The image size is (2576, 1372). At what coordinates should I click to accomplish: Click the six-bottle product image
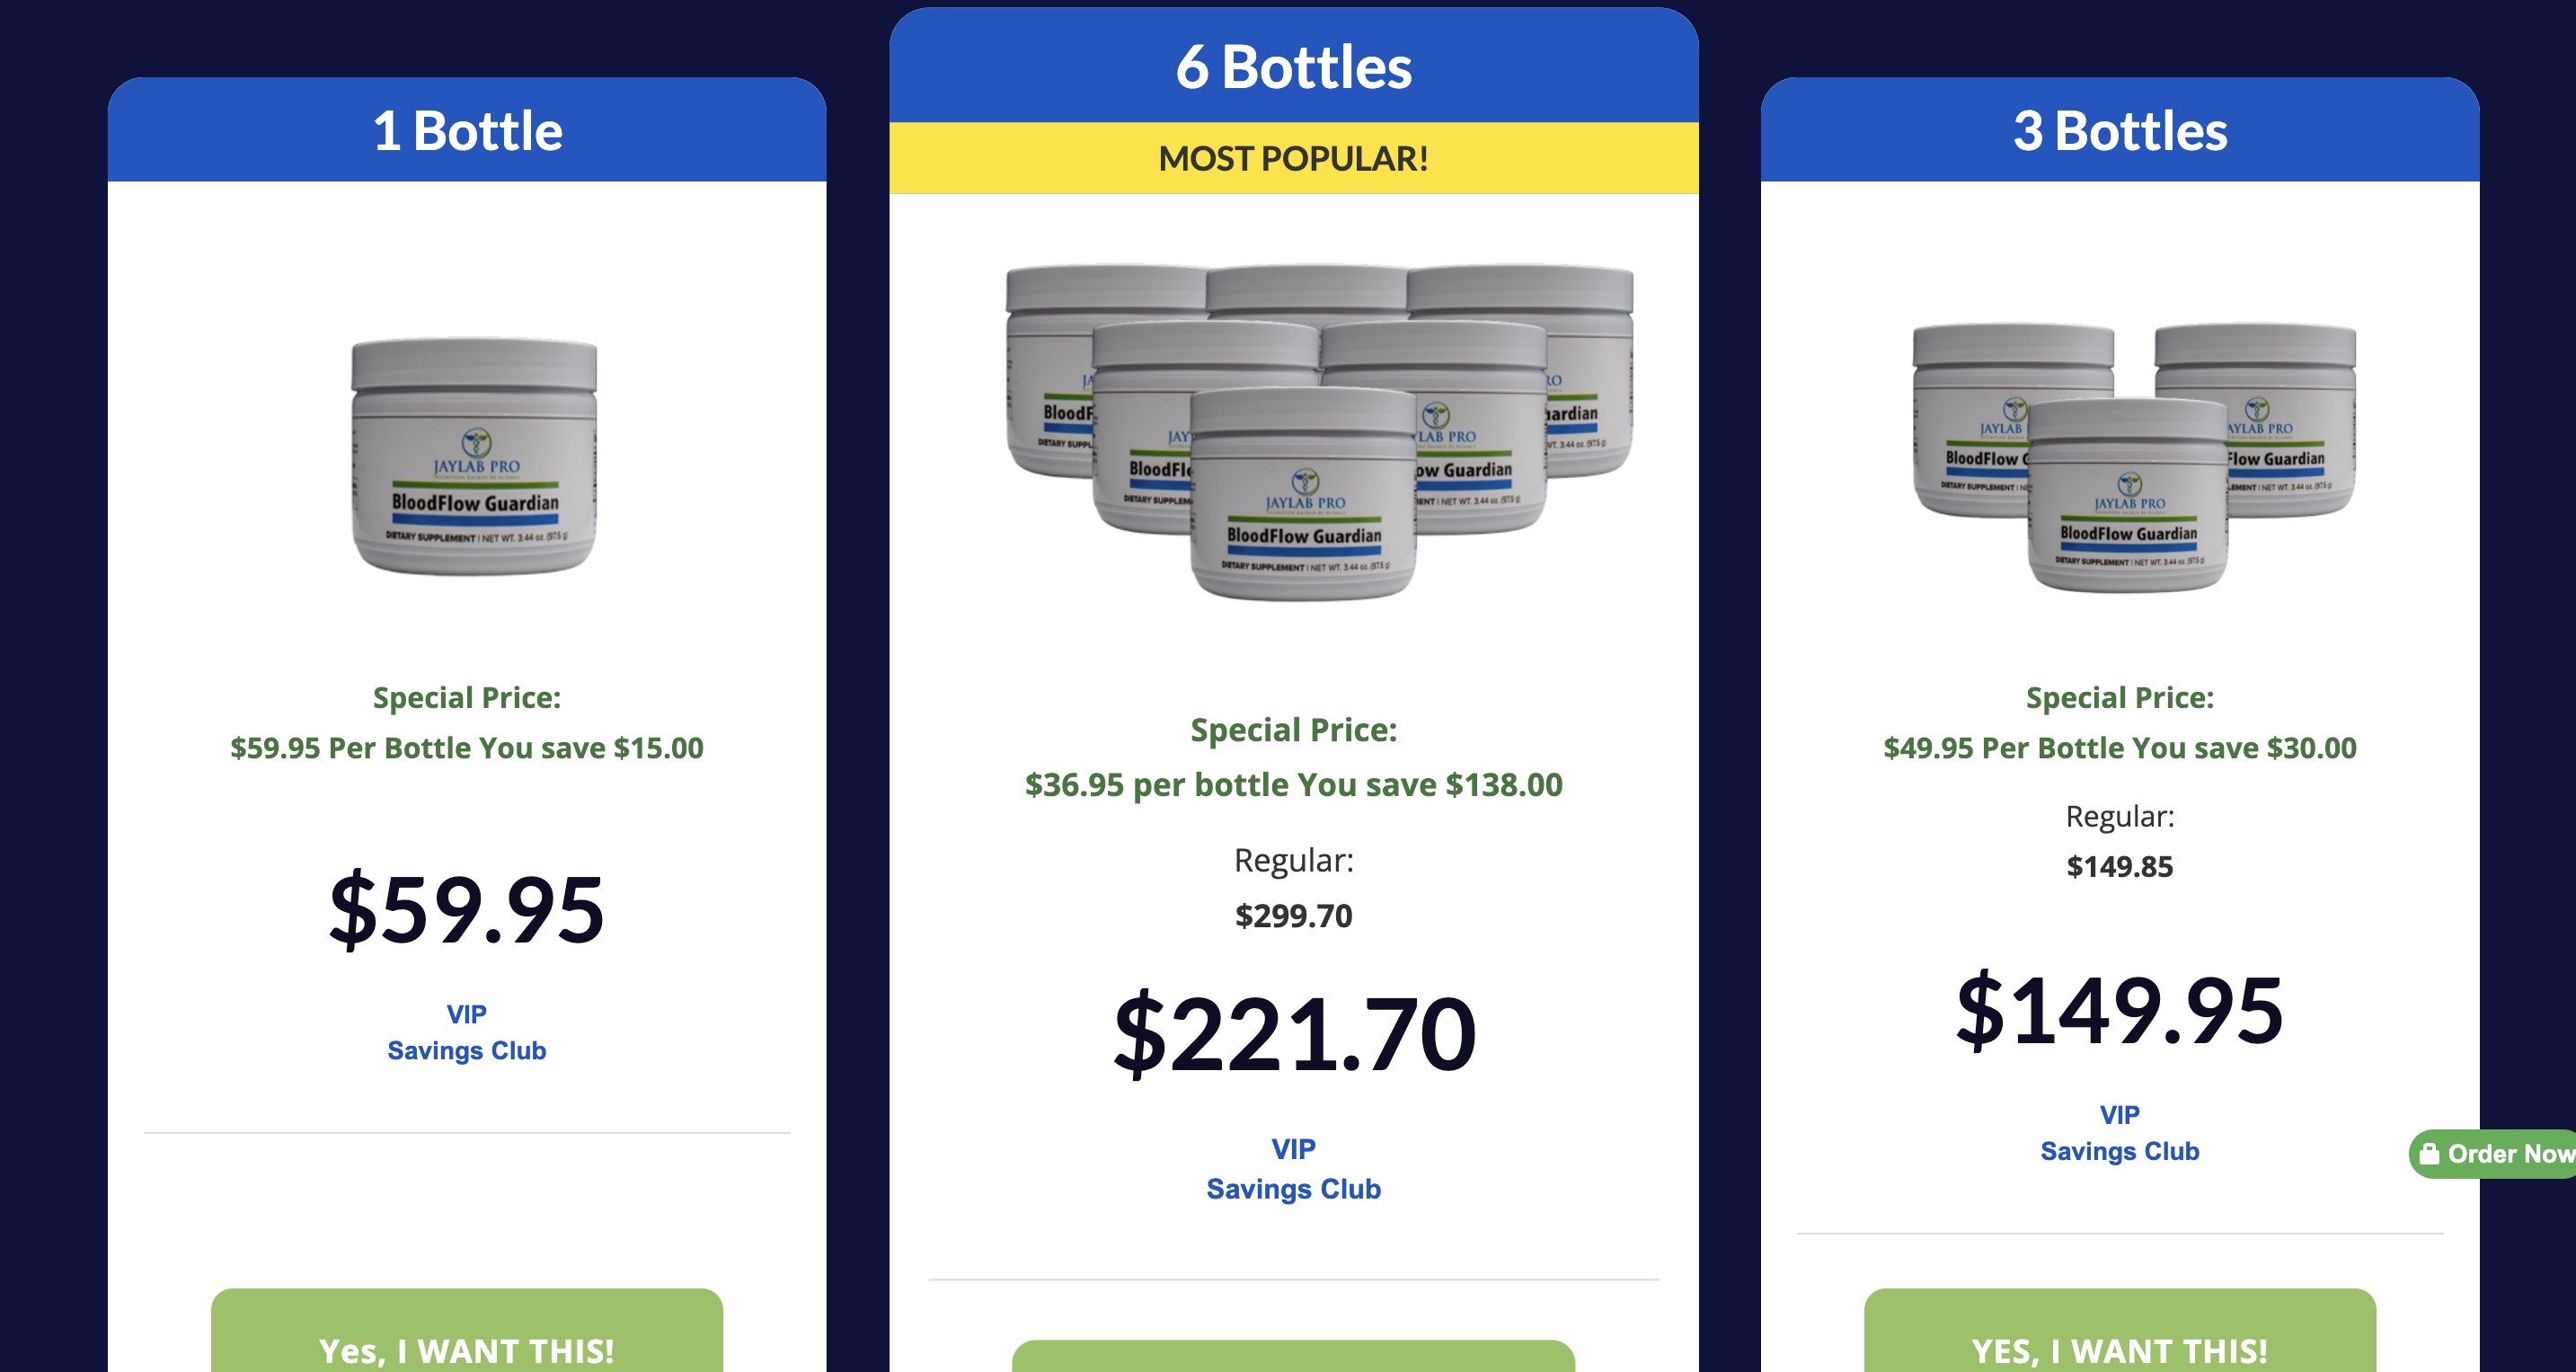pos(1318,432)
